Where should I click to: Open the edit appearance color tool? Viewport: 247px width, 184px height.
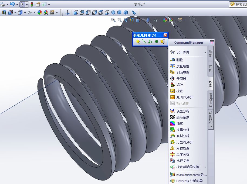click(39, 12)
